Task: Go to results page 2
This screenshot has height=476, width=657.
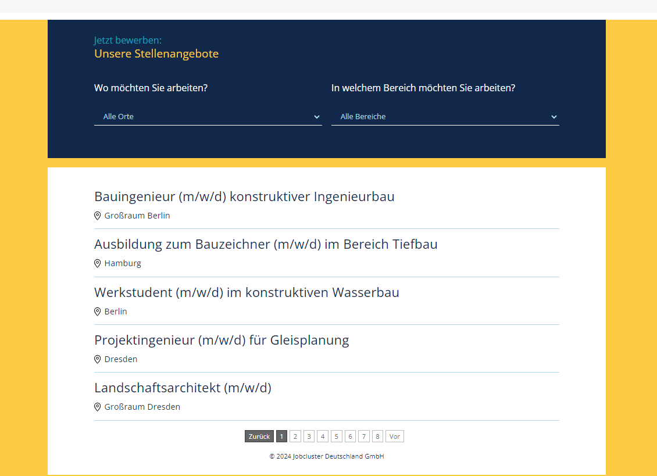Action: (x=295, y=436)
